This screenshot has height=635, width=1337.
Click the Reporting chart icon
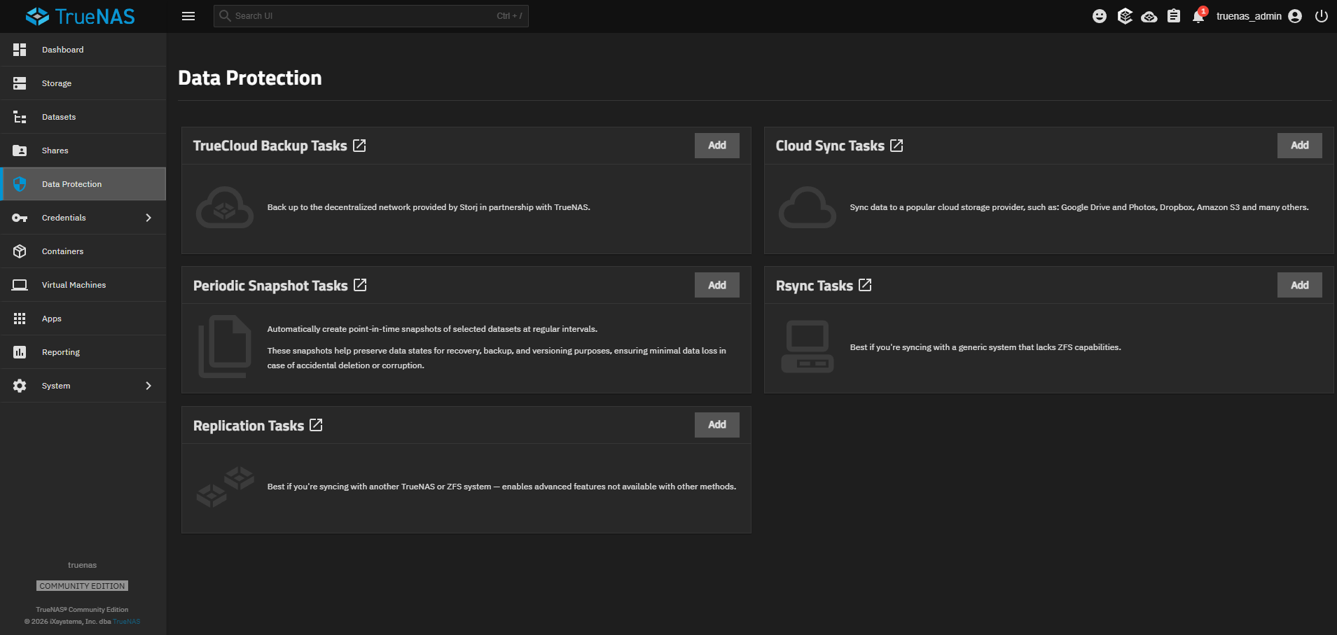(x=20, y=352)
